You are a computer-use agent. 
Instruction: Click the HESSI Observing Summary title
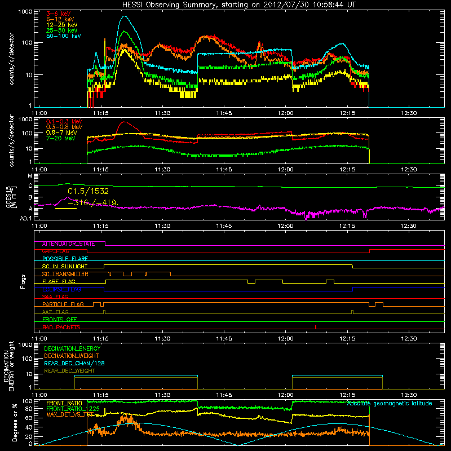[x=238, y=5]
